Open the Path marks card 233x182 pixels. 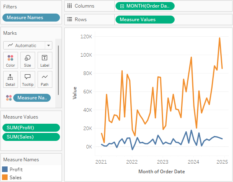coord(45,79)
